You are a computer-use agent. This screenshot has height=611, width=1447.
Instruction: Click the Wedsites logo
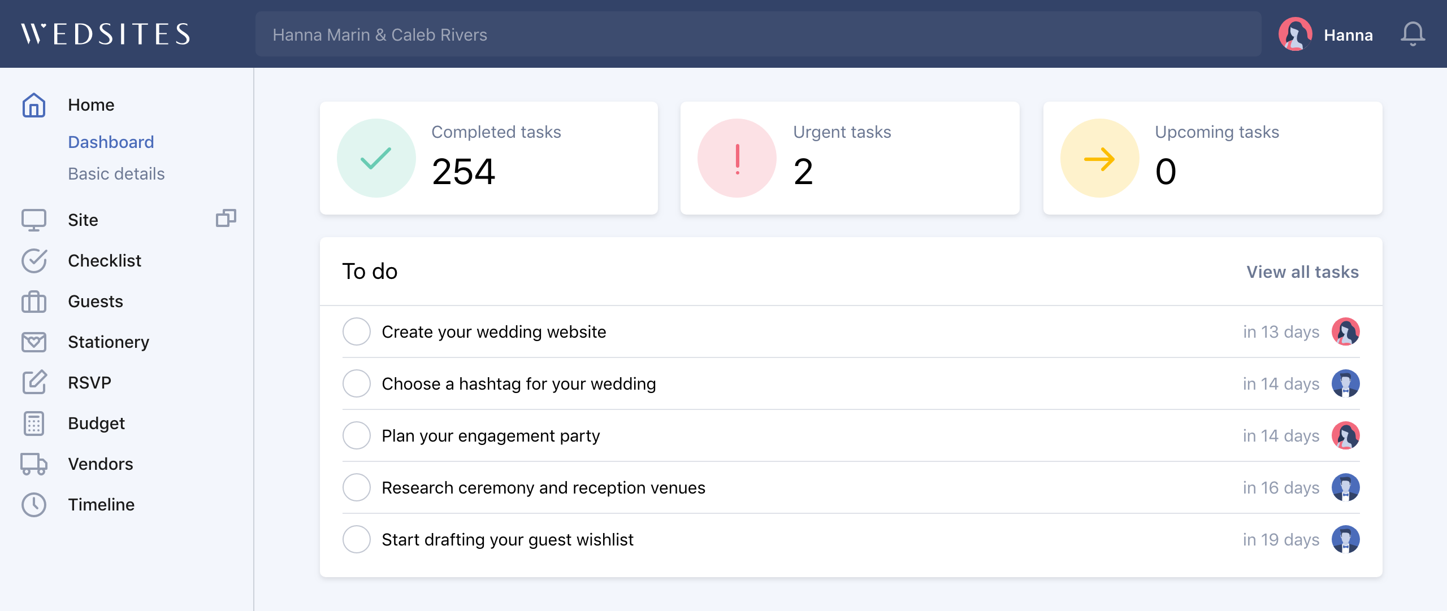point(106,34)
